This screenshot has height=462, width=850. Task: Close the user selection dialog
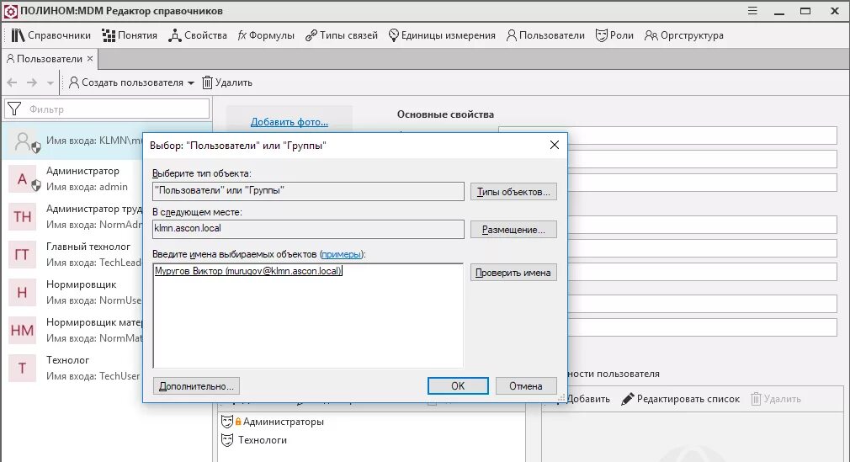554,145
